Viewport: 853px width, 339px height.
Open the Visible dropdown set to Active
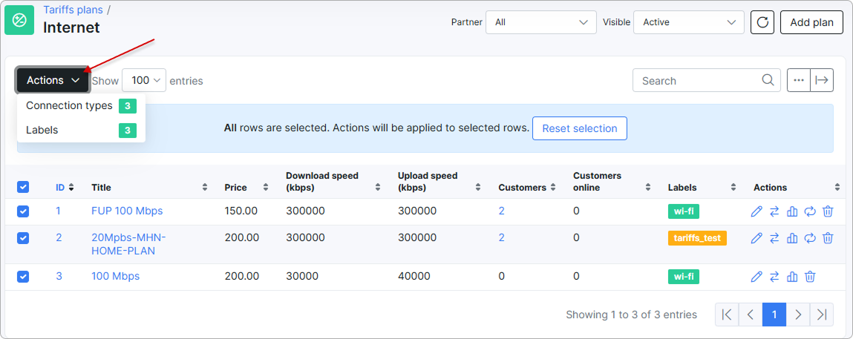click(x=689, y=22)
